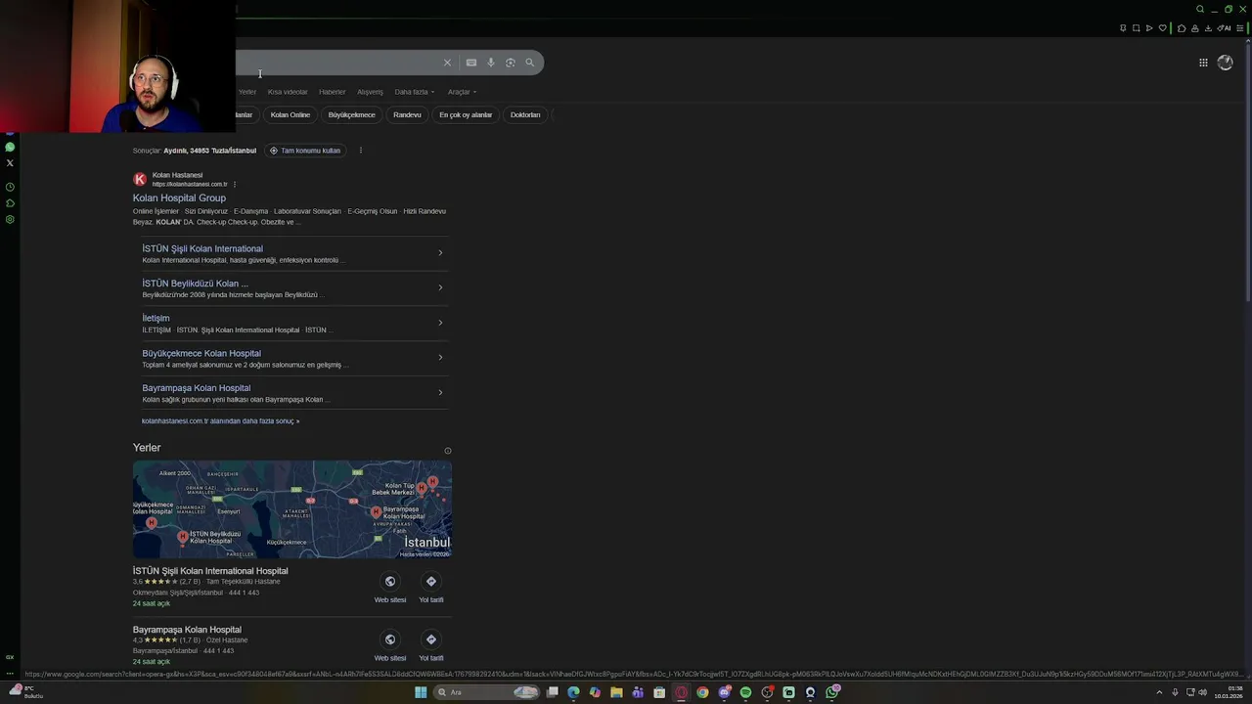Open the Opera tab search magnifier
The width and height of the screenshot is (1252, 704).
(x=1200, y=10)
